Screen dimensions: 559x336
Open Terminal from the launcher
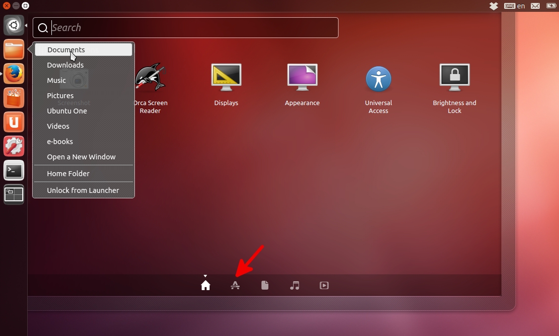coord(14,171)
